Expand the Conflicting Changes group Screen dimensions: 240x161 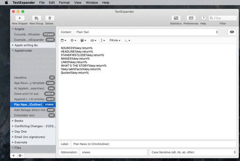click(13, 126)
